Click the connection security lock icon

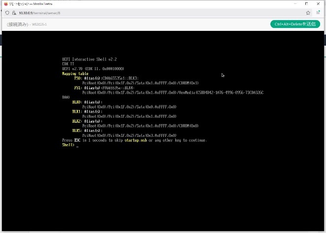pyautogui.click(x=15, y=13)
